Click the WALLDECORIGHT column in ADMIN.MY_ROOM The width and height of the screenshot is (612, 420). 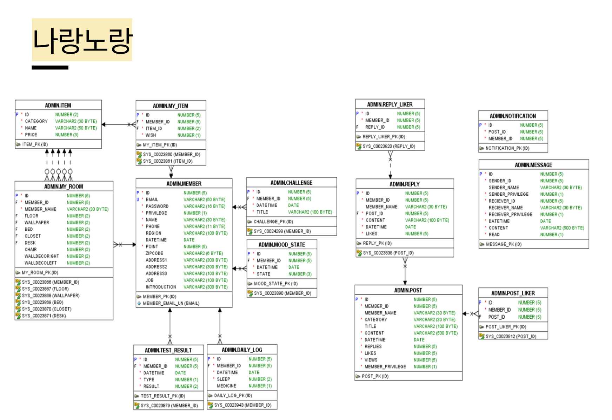click(64, 256)
